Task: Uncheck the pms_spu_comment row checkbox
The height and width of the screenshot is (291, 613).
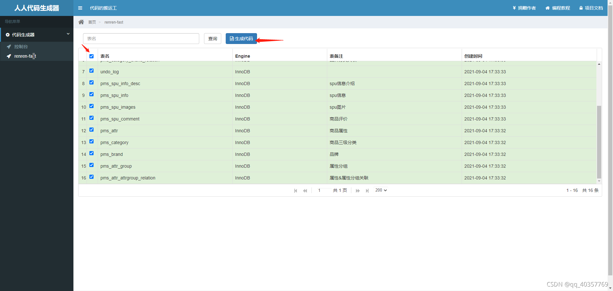Action: (x=92, y=118)
